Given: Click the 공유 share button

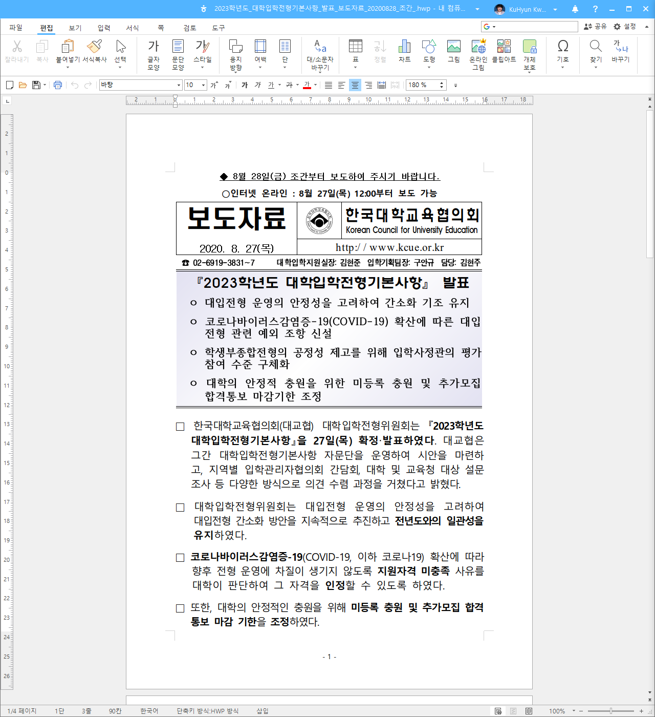Looking at the screenshot, I should tap(595, 26).
